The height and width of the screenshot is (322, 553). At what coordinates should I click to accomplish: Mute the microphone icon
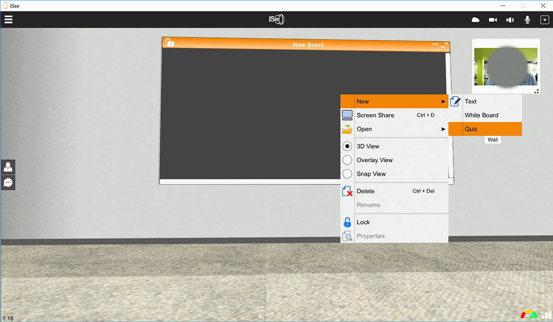click(x=528, y=20)
